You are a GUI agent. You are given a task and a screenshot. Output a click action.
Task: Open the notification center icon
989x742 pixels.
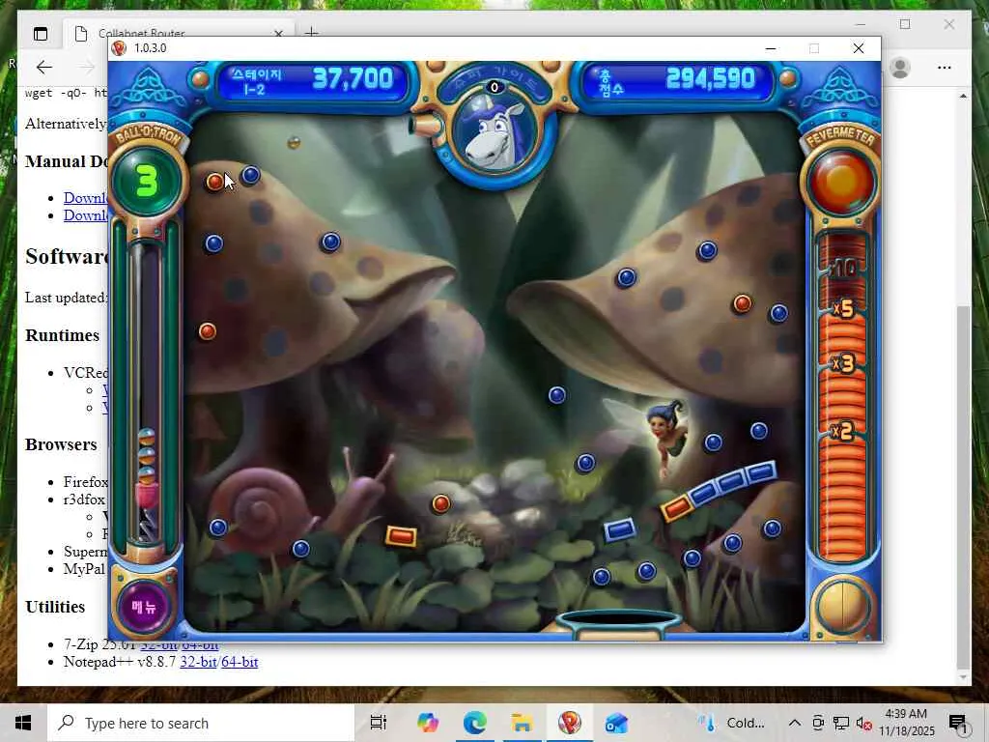(x=957, y=724)
